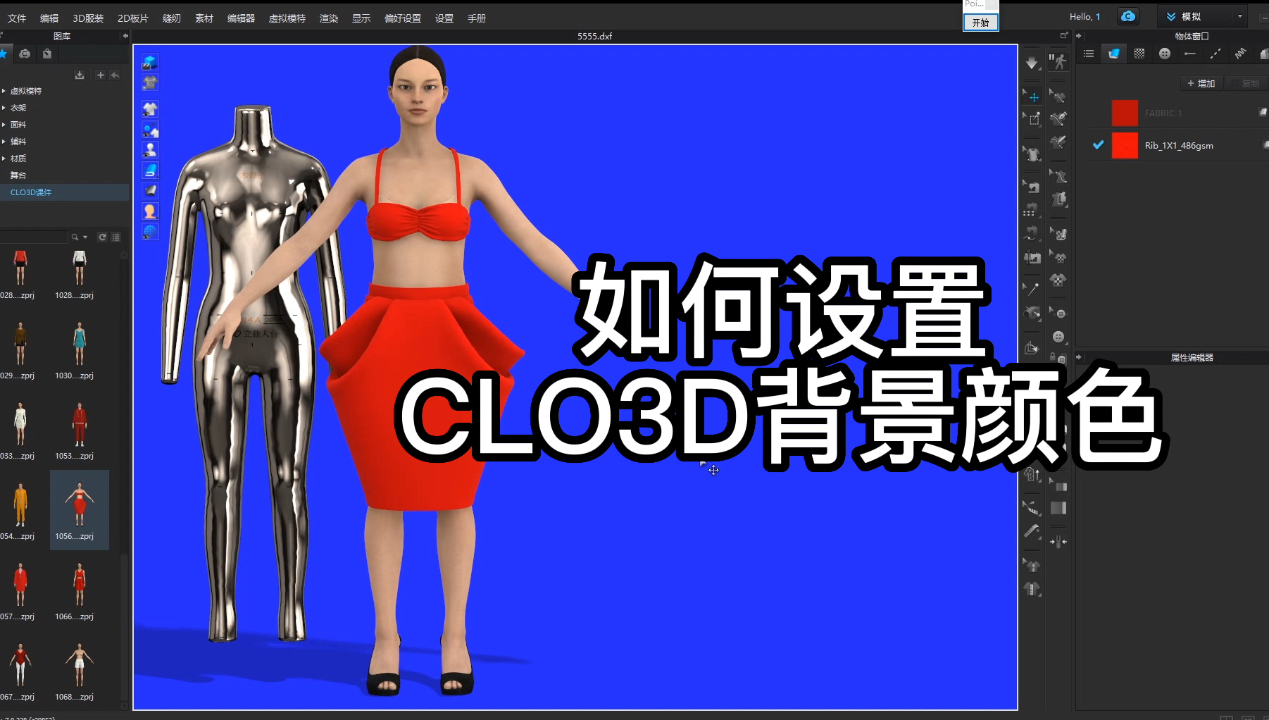
Task: Switch to the shopping bag tab in library
Action: pyautogui.click(x=47, y=54)
